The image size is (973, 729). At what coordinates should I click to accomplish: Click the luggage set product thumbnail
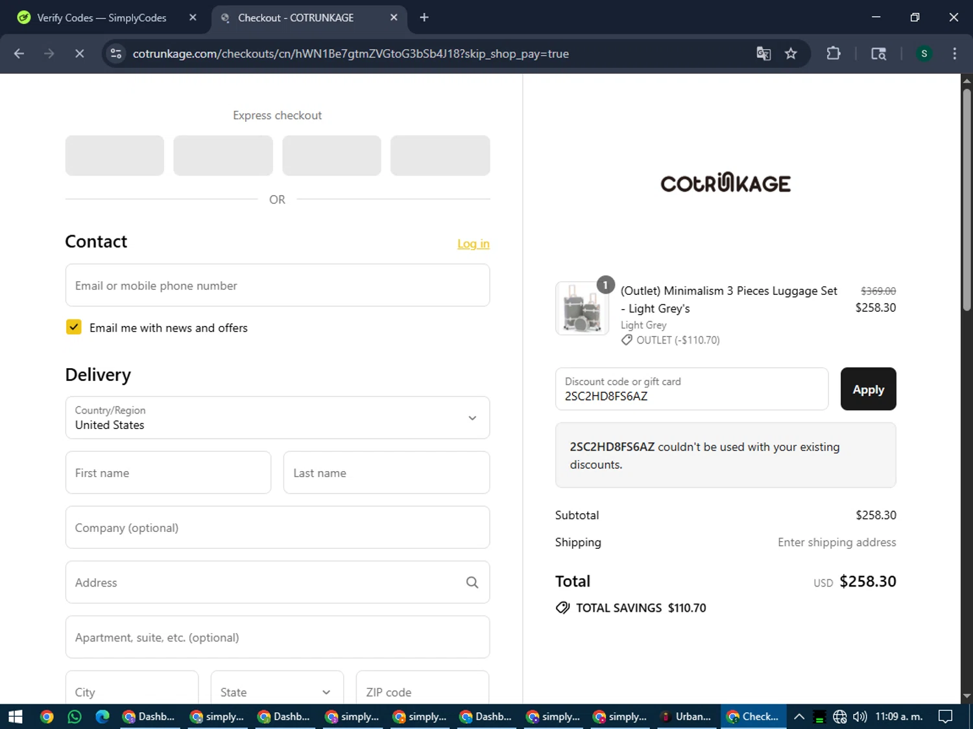coord(582,308)
